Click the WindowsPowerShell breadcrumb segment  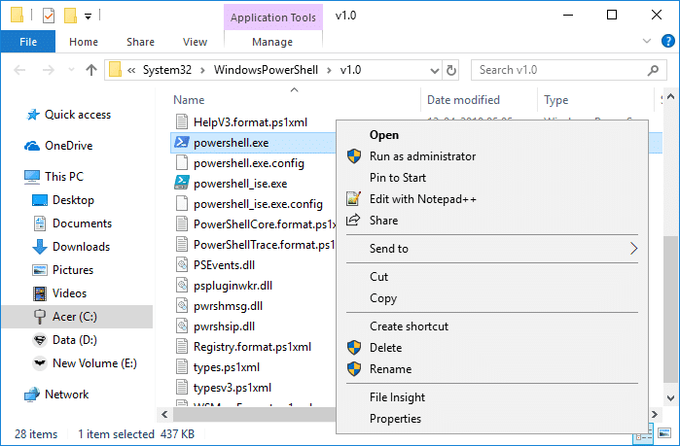266,70
